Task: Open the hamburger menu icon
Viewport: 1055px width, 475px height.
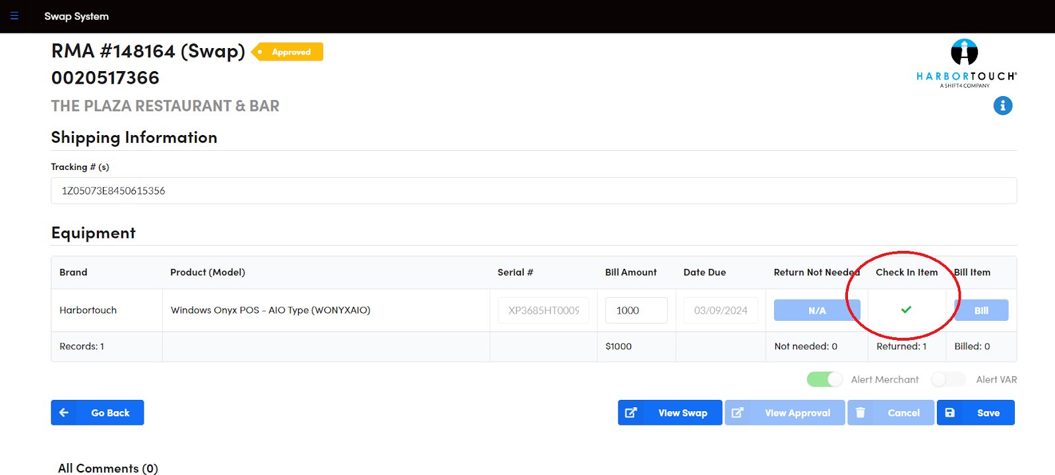Action: (x=15, y=16)
